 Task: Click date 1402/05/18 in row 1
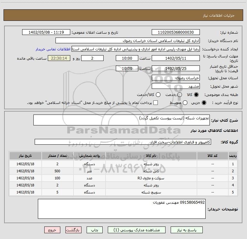click(x=25, y=164)
